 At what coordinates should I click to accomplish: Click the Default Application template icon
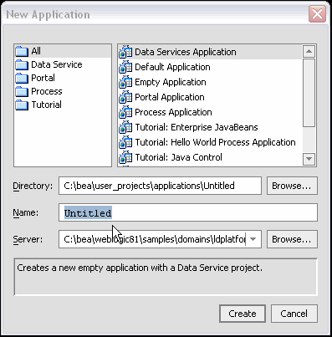pyautogui.click(x=125, y=67)
